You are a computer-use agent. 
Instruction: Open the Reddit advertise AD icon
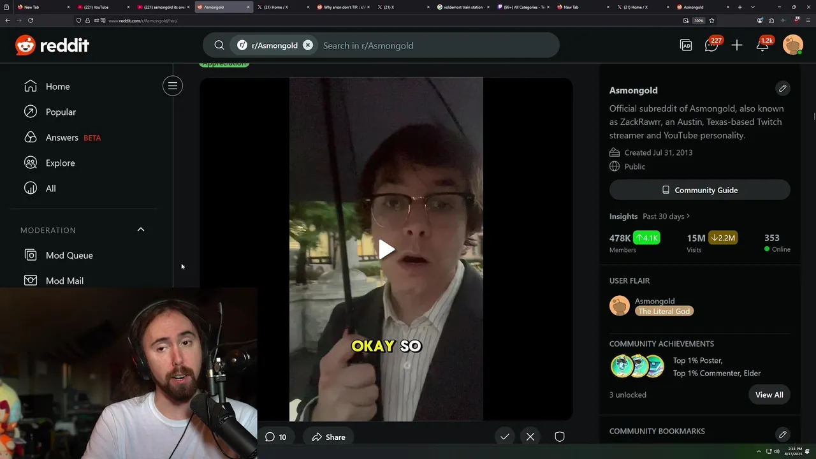pos(686,45)
